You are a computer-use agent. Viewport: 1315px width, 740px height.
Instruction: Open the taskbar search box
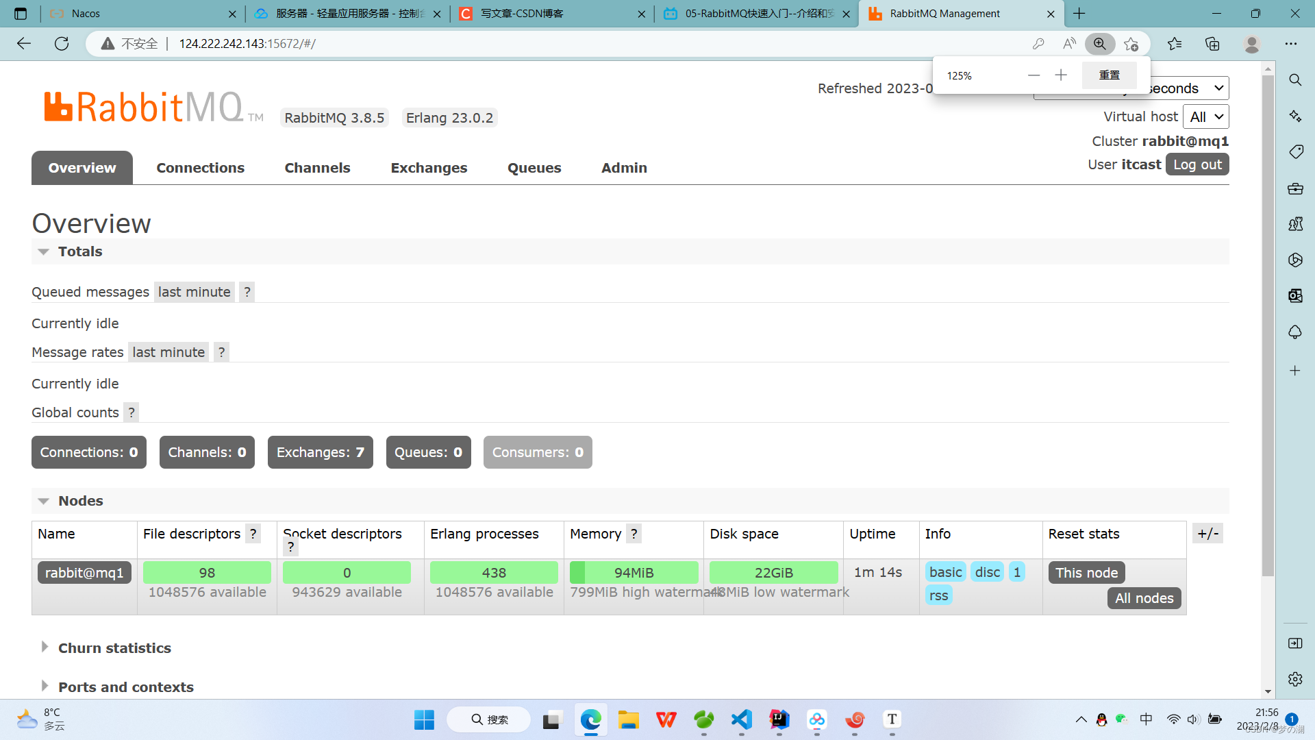click(x=489, y=719)
